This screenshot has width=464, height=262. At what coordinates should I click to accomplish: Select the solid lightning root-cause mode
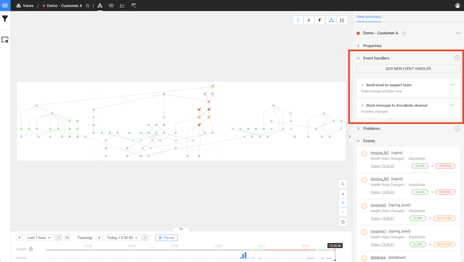pyautogui.click(x=319, y=20)
